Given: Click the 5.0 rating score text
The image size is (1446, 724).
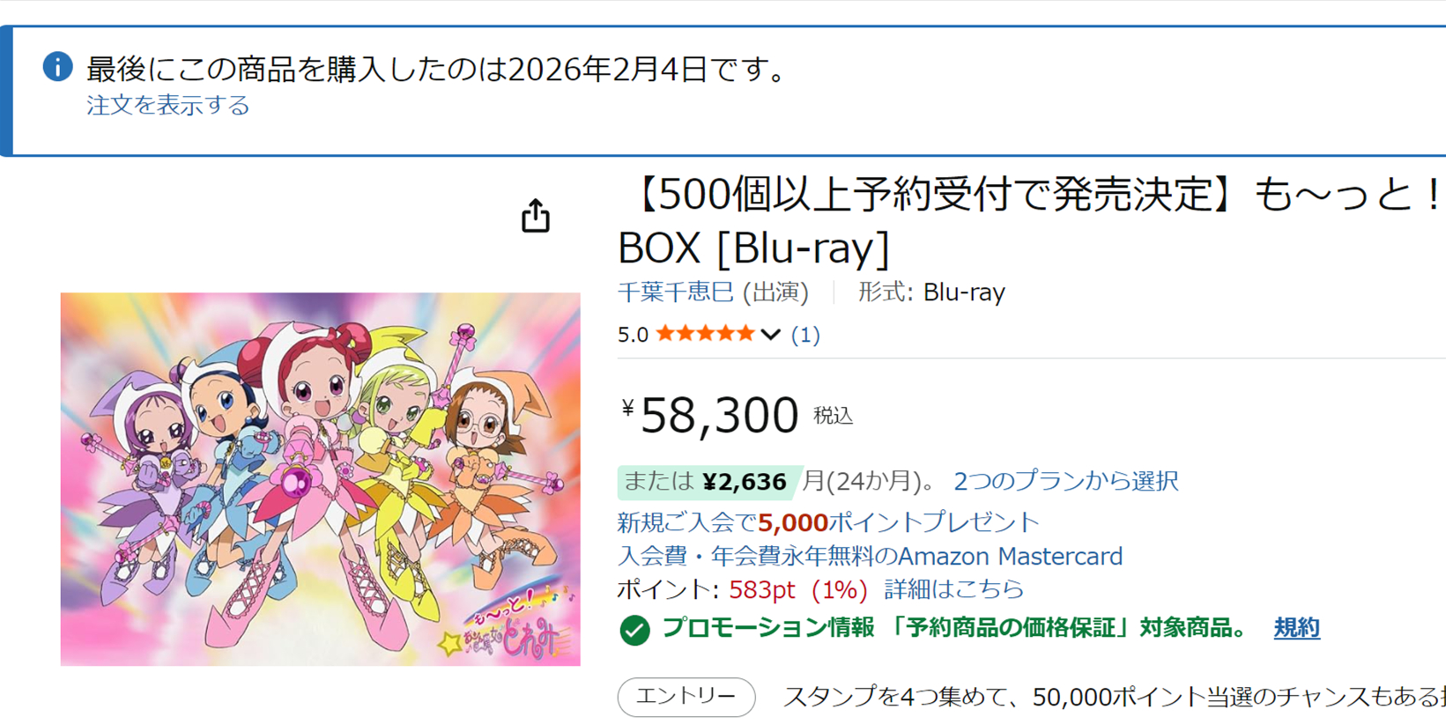Looking at the screenshot, I should 633,335.
